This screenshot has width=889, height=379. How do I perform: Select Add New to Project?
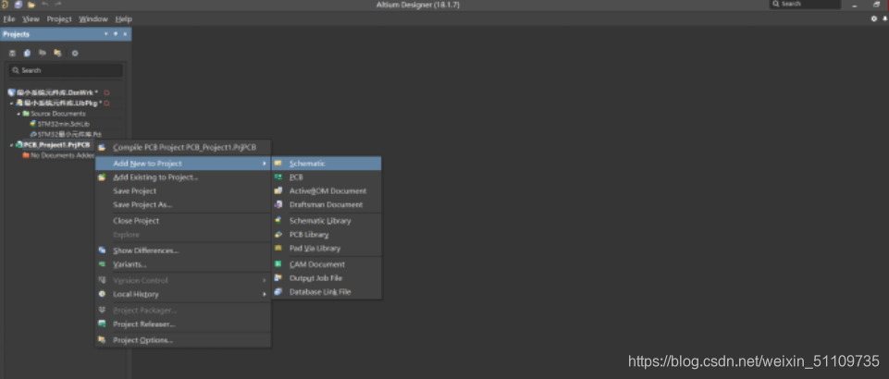coord(182,164)
